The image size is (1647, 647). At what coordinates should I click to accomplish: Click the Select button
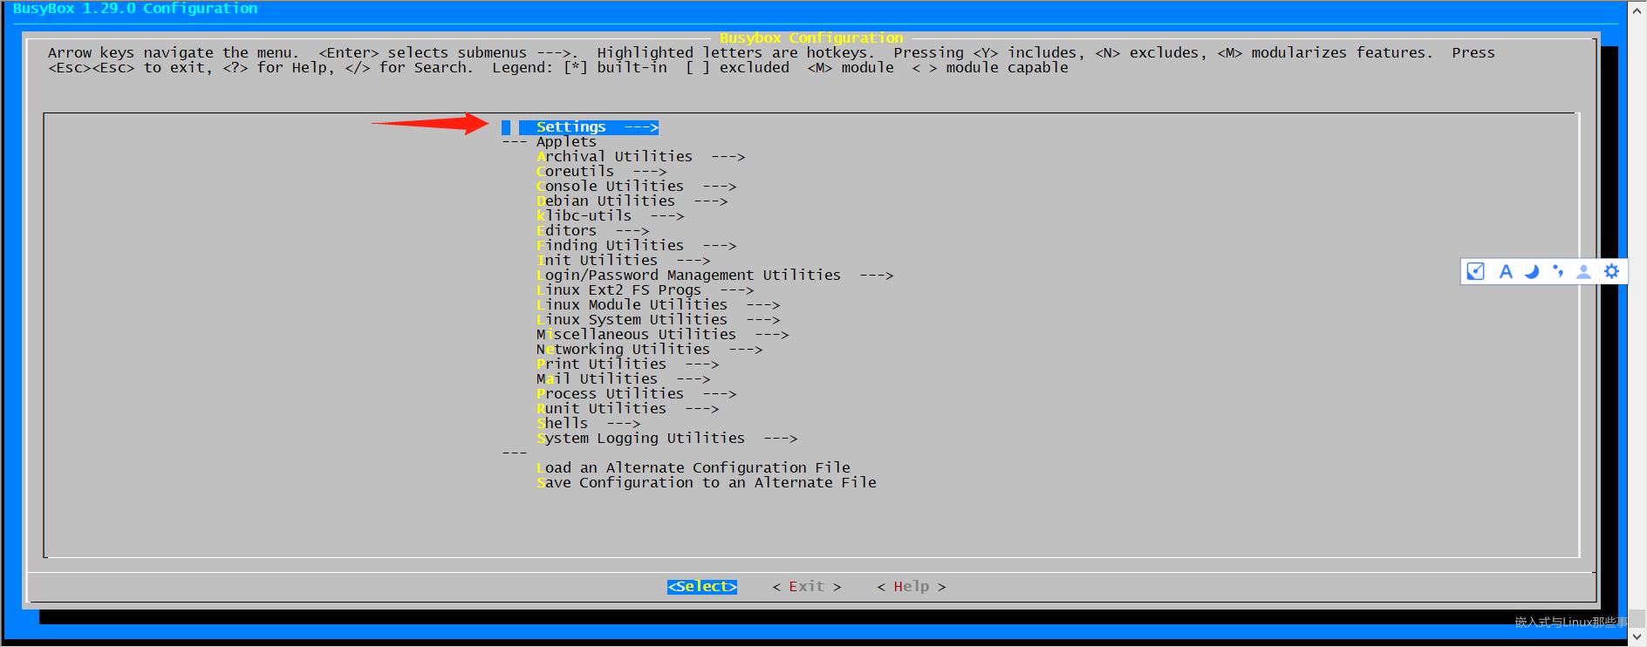pos(702,587)
